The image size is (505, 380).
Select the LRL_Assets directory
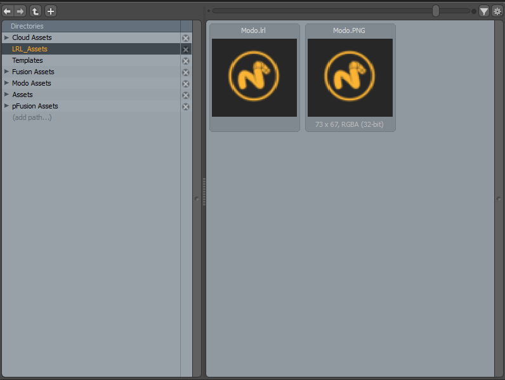[x=29, y=49]
